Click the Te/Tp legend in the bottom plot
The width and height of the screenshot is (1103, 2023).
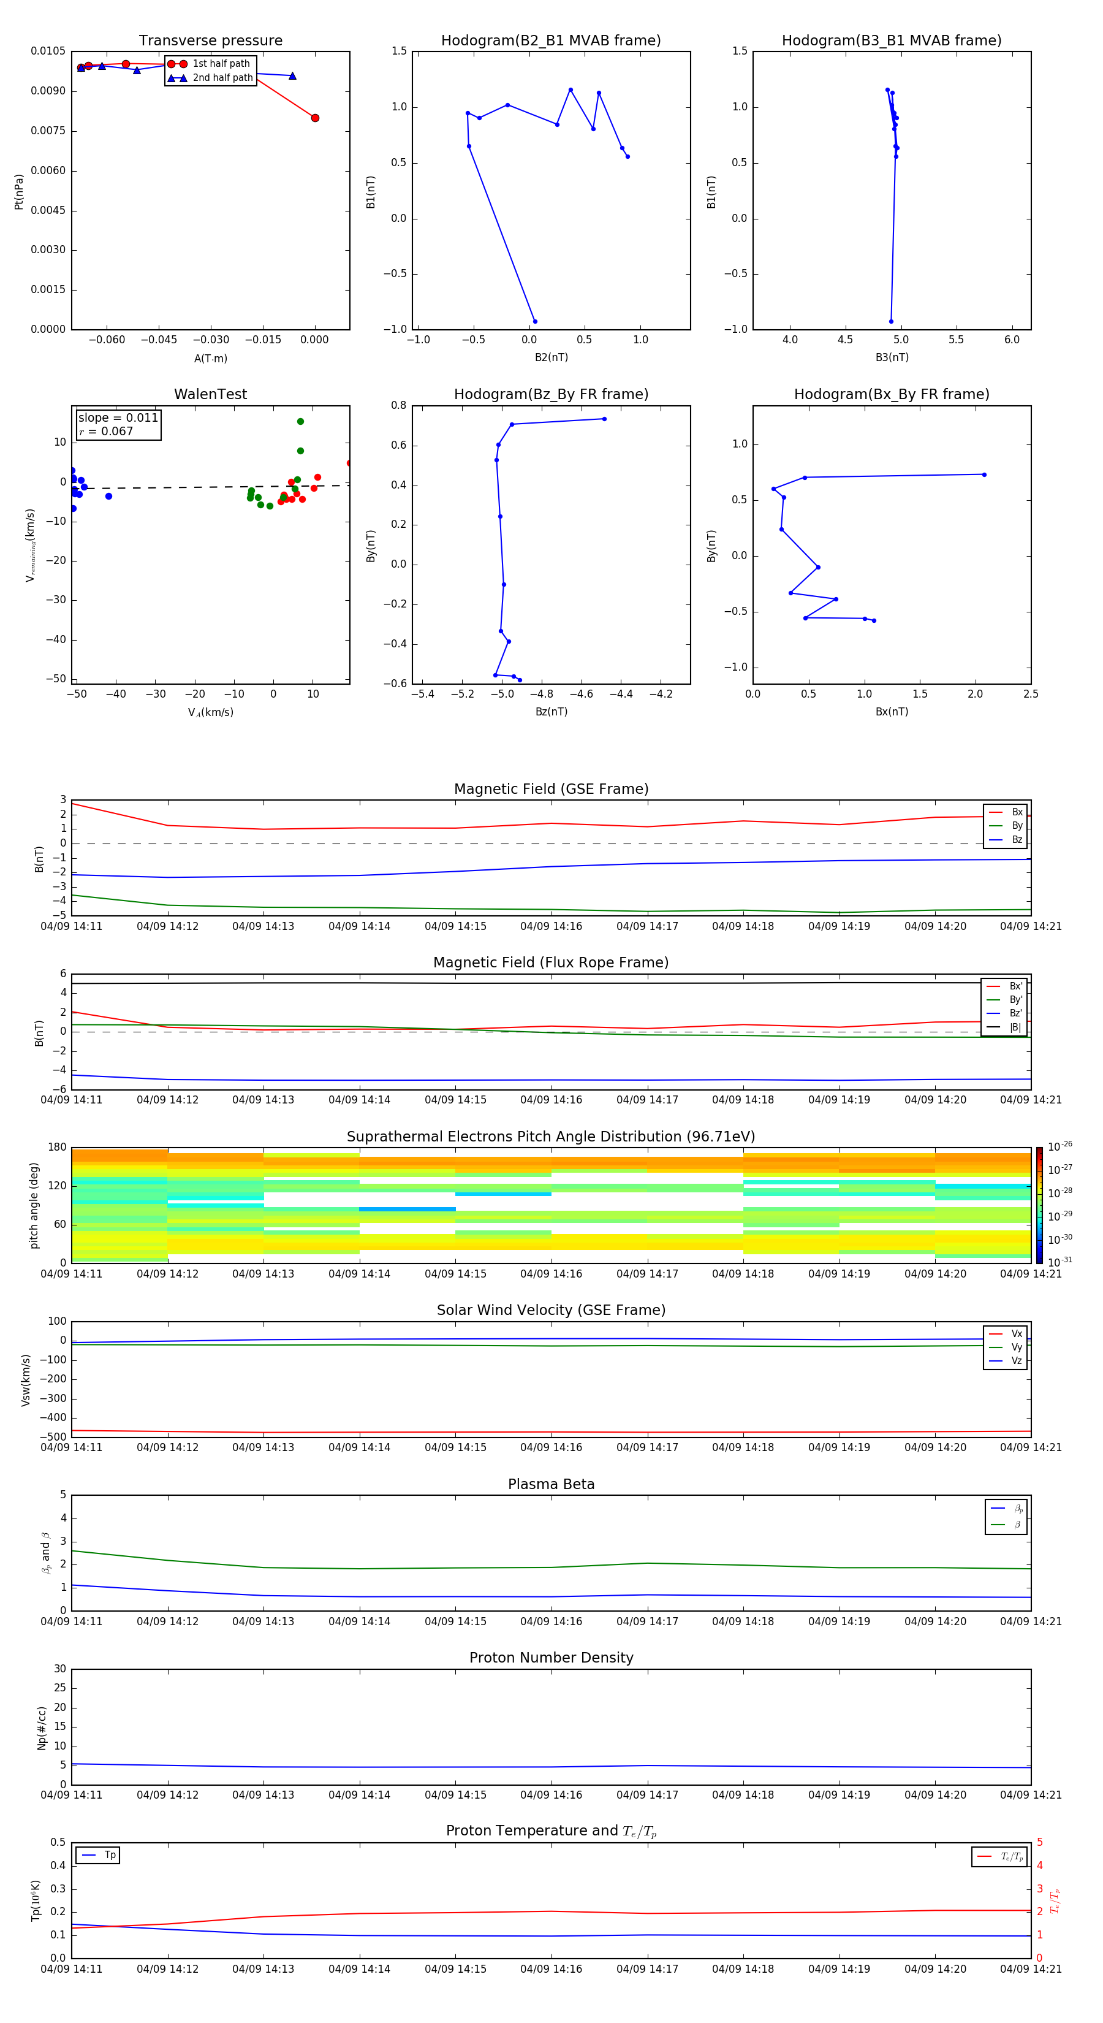1000,1856
